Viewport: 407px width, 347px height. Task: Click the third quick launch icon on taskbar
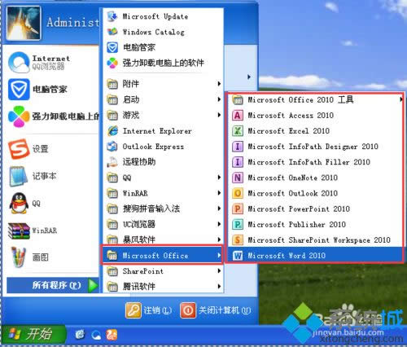[112, 335]
